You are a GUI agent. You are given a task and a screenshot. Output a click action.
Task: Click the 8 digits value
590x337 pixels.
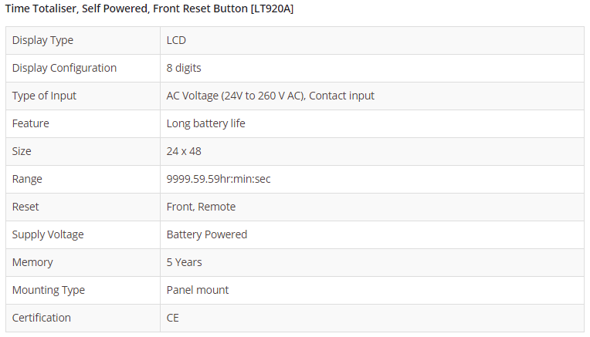(184, 68)
